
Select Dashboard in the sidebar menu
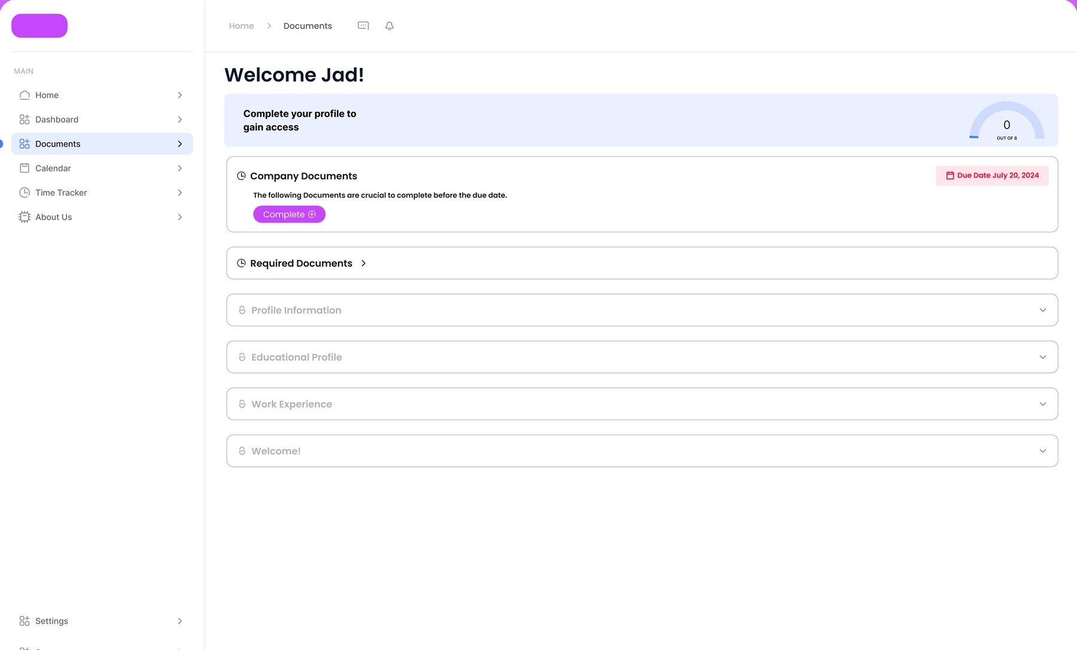click(102, 120)
